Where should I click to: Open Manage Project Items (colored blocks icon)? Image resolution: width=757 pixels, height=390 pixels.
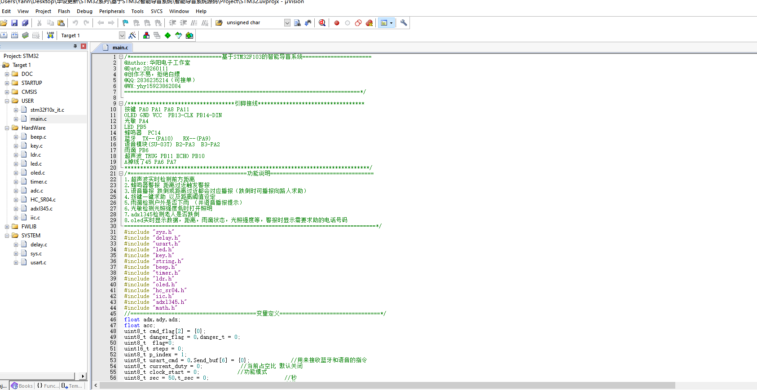(146, 35)
